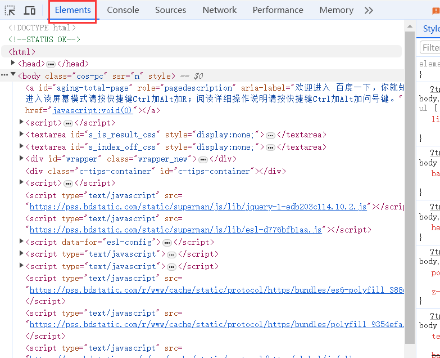Viewport: 440px width, 358px height.
Task: Click ellipsis in second text/javascript script below esl-config
Action: (x=171, y=267)
